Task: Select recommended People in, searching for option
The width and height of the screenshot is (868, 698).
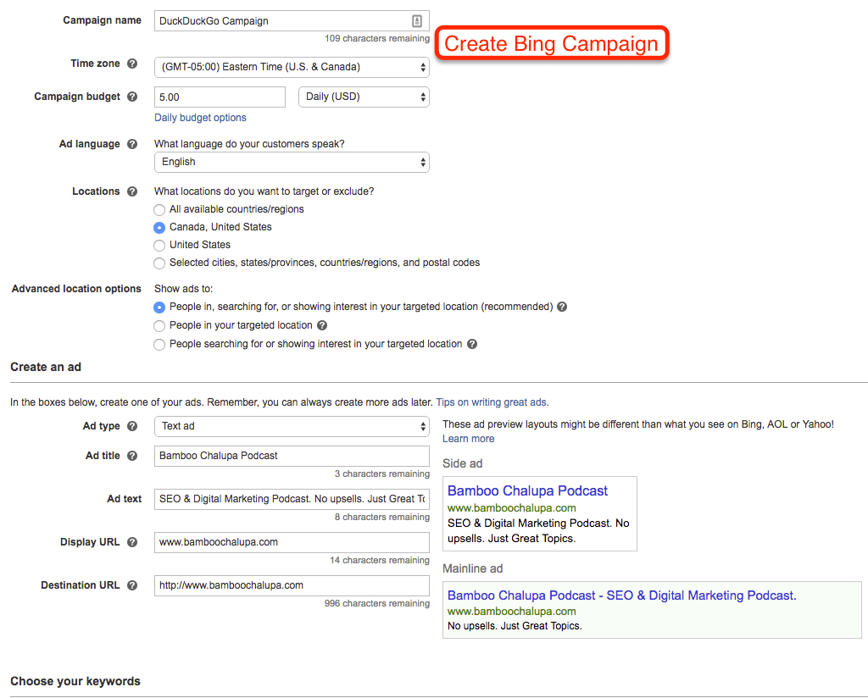Action: (159, 307)
